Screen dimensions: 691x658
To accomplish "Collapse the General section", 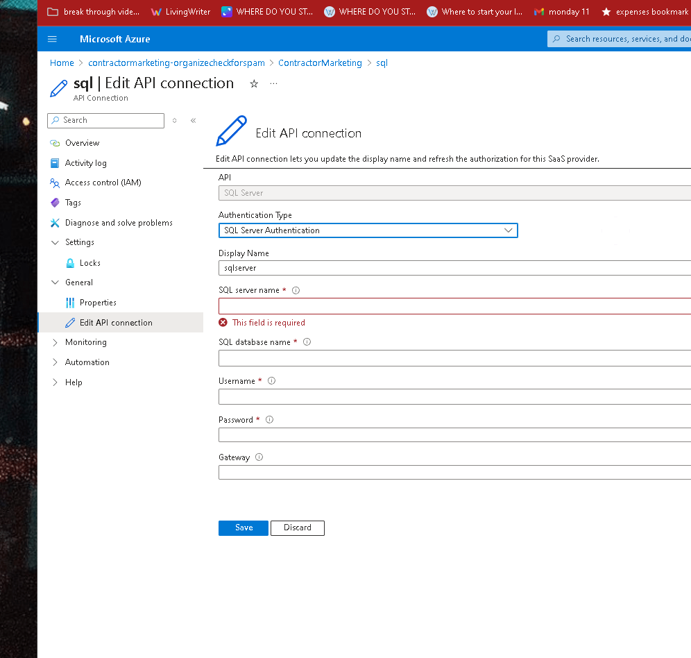I will coord(55,282).
